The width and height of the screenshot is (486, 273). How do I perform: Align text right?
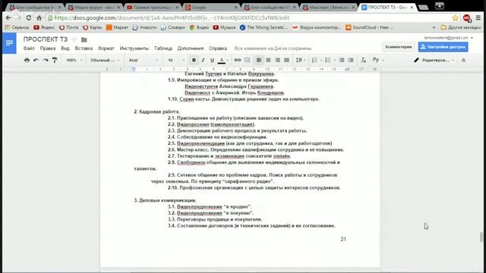click(x=278, y=60)
